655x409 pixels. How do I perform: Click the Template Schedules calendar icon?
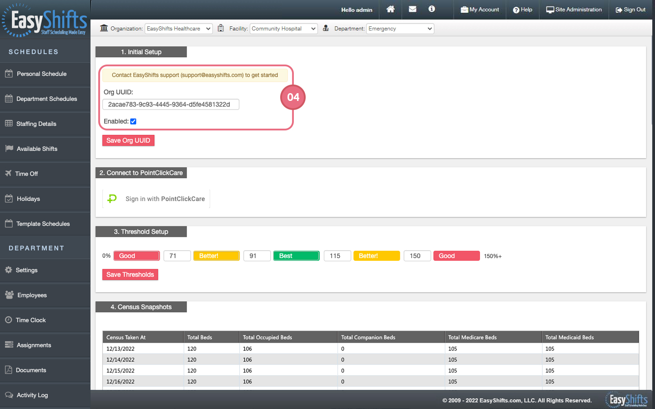(x=9, y=223)
